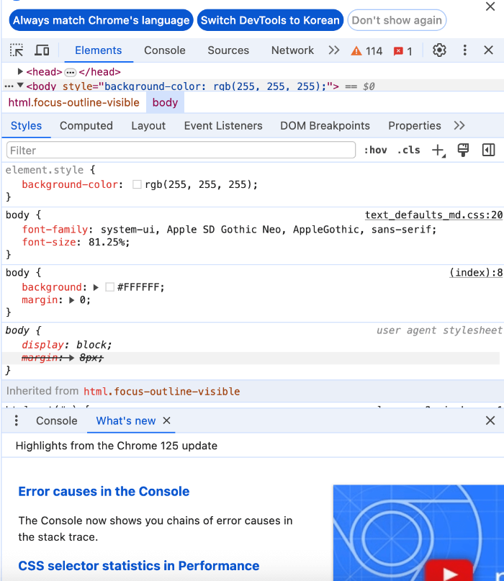Close the bottom drawer
Viewport: 504px width, 581px height.
(490, 420)
